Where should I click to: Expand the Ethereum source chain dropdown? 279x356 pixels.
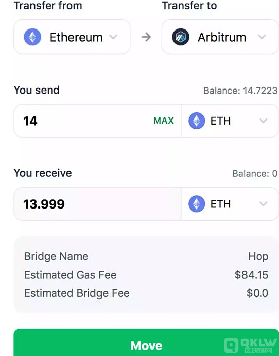tap(113, 37)
